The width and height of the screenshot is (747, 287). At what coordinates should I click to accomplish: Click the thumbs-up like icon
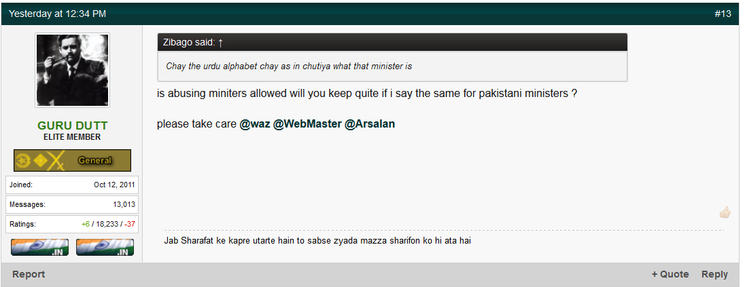[x=725, y=212]
